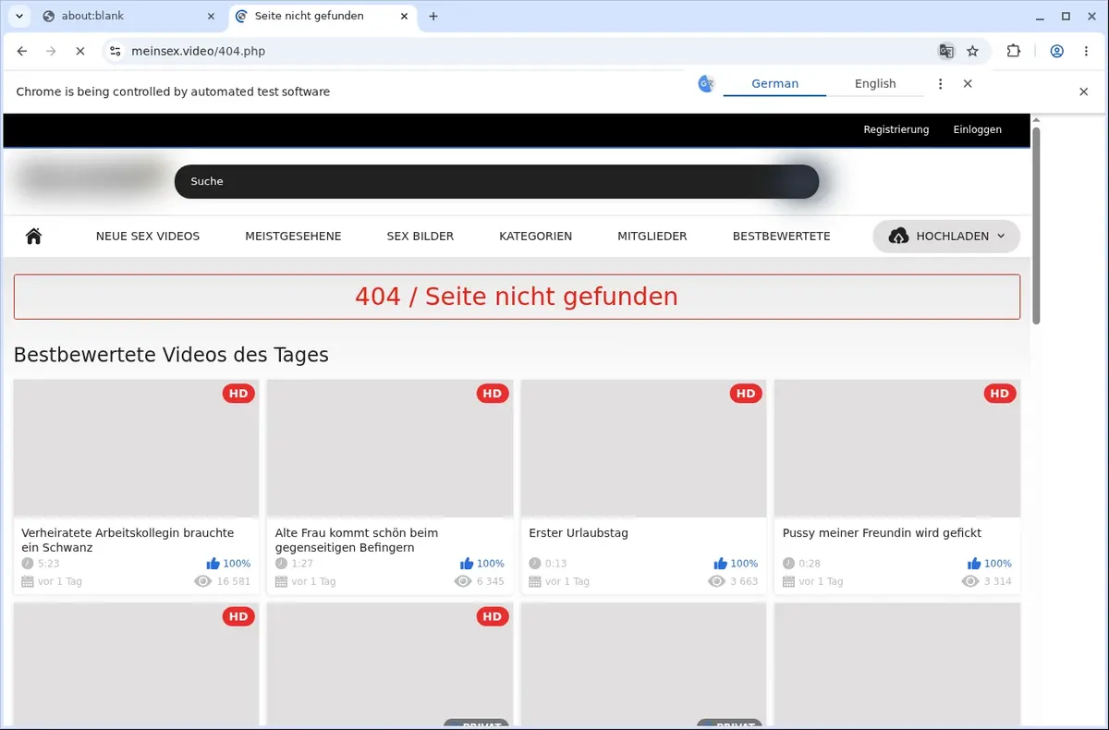Open thumbnail of the 1:27 video
The height and width of the screenshot is (730, 1109).
(x=390, y=448)
